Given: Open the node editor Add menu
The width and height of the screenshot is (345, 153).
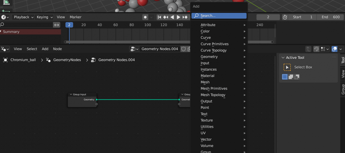Looking at the screenshot, I should click(45, 49).
